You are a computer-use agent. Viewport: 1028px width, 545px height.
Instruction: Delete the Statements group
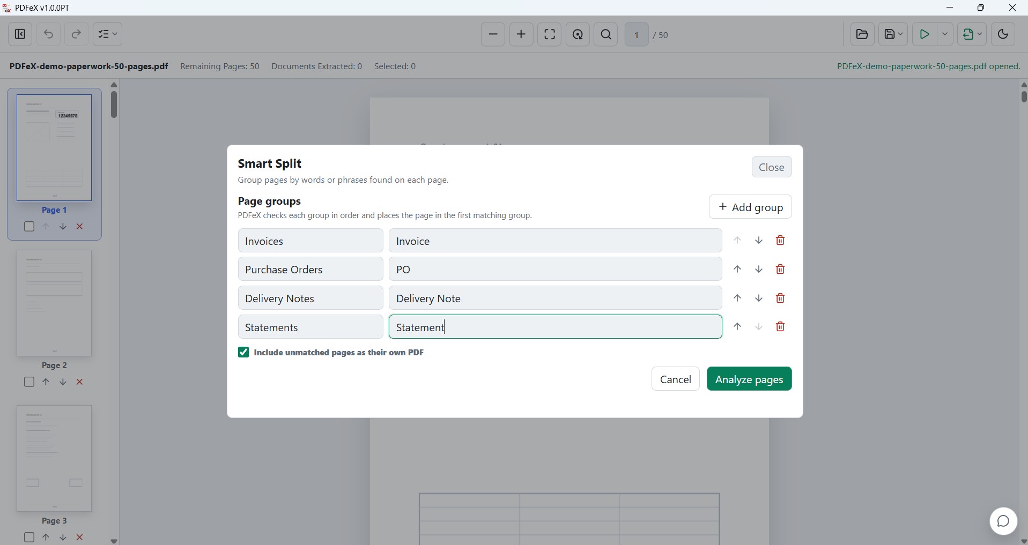pos(780,326)
